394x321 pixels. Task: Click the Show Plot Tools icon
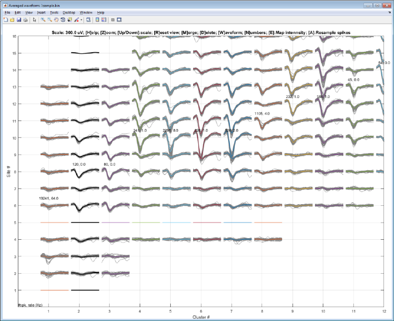pos(119,19)
